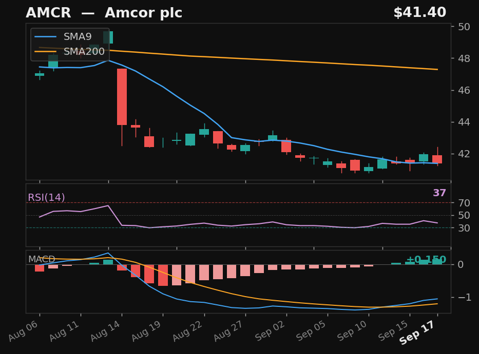Click the MACD -1 axis label

point(464,297)
